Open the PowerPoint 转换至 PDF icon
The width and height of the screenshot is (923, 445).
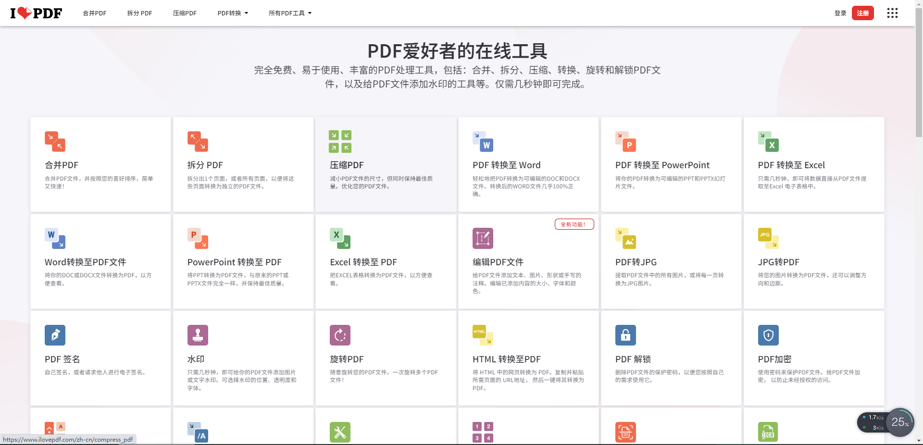coord(198,238)
